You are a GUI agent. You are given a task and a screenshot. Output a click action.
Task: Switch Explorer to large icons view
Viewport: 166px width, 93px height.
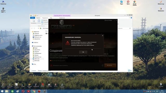(131, 71)
